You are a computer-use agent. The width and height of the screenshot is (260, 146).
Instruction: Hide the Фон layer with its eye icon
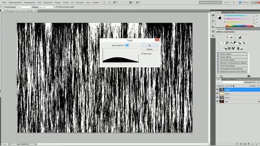[x=217, y=101]
